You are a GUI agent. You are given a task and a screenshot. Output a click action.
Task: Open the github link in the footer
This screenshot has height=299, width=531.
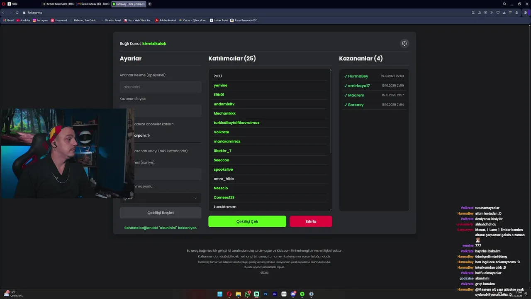pyautogui.click(x=264, y=272)
